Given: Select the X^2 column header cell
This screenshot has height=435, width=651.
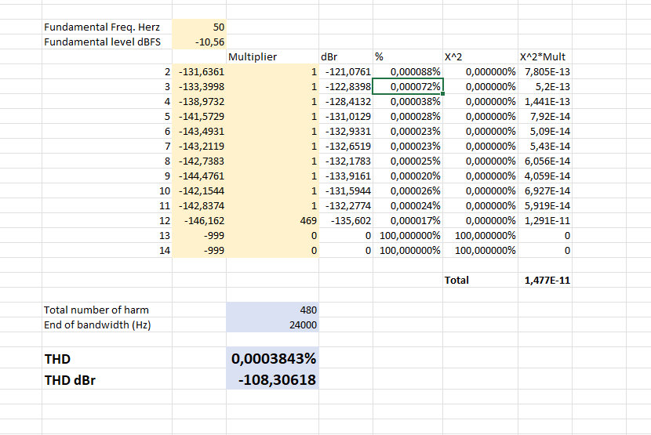Looking at the screenshot, I should point(480,57).
